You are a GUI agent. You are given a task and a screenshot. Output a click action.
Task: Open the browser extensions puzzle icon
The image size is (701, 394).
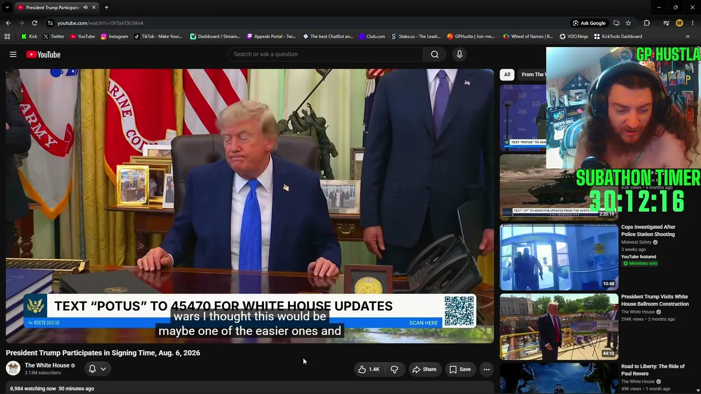647,23
